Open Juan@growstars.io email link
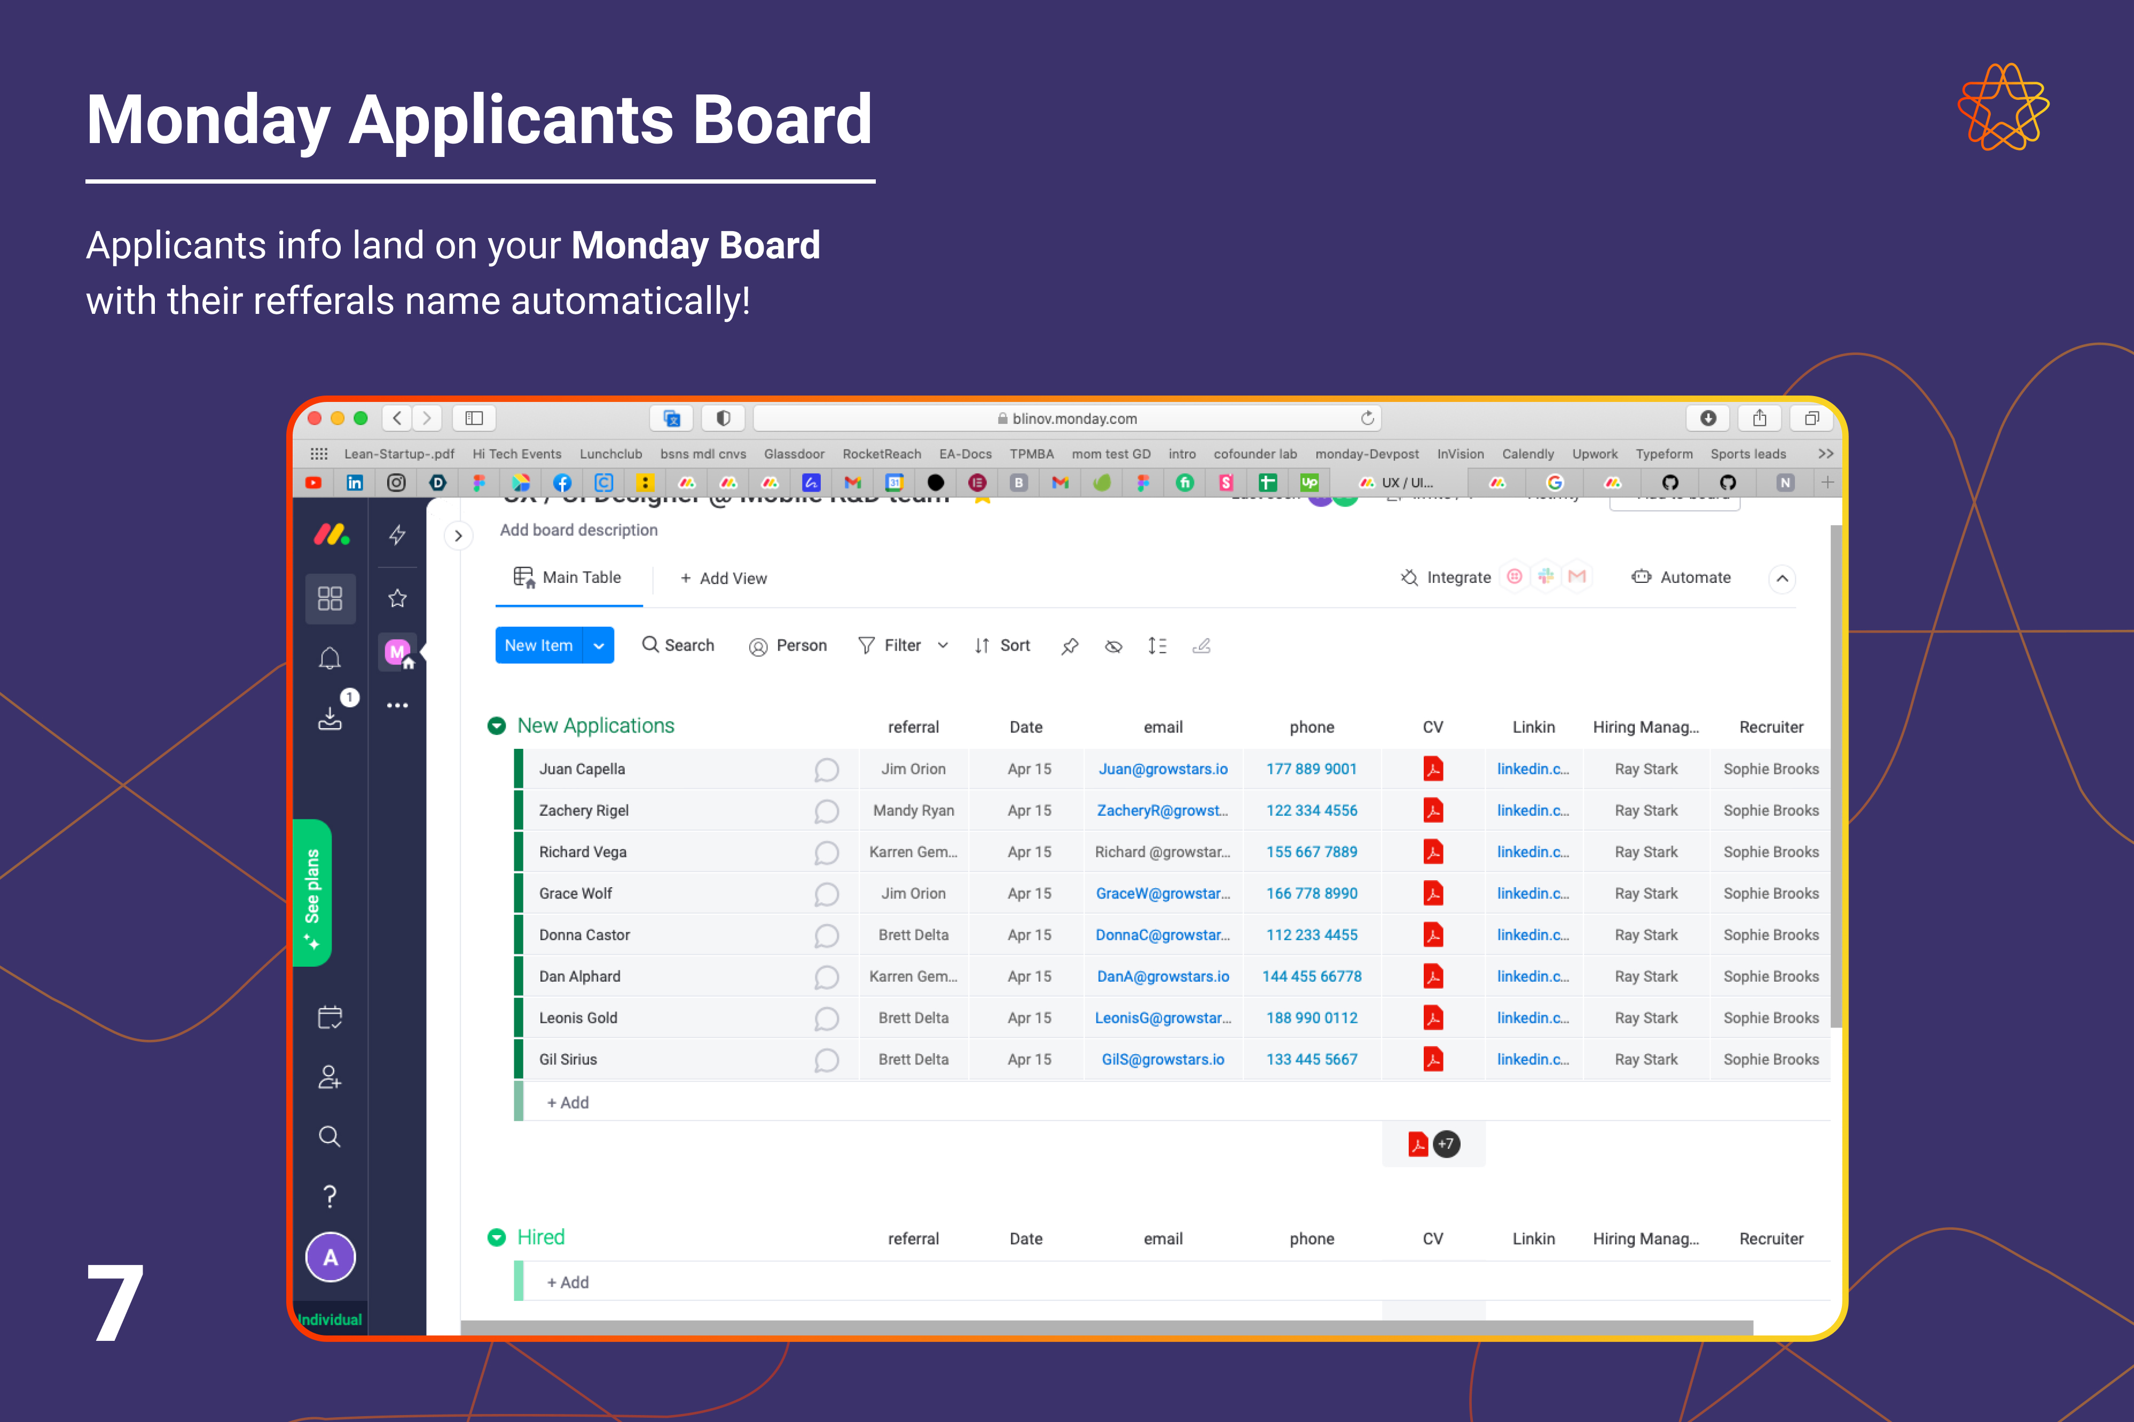Viewport: 2134px width, 1422px height. coord(1162,769)
